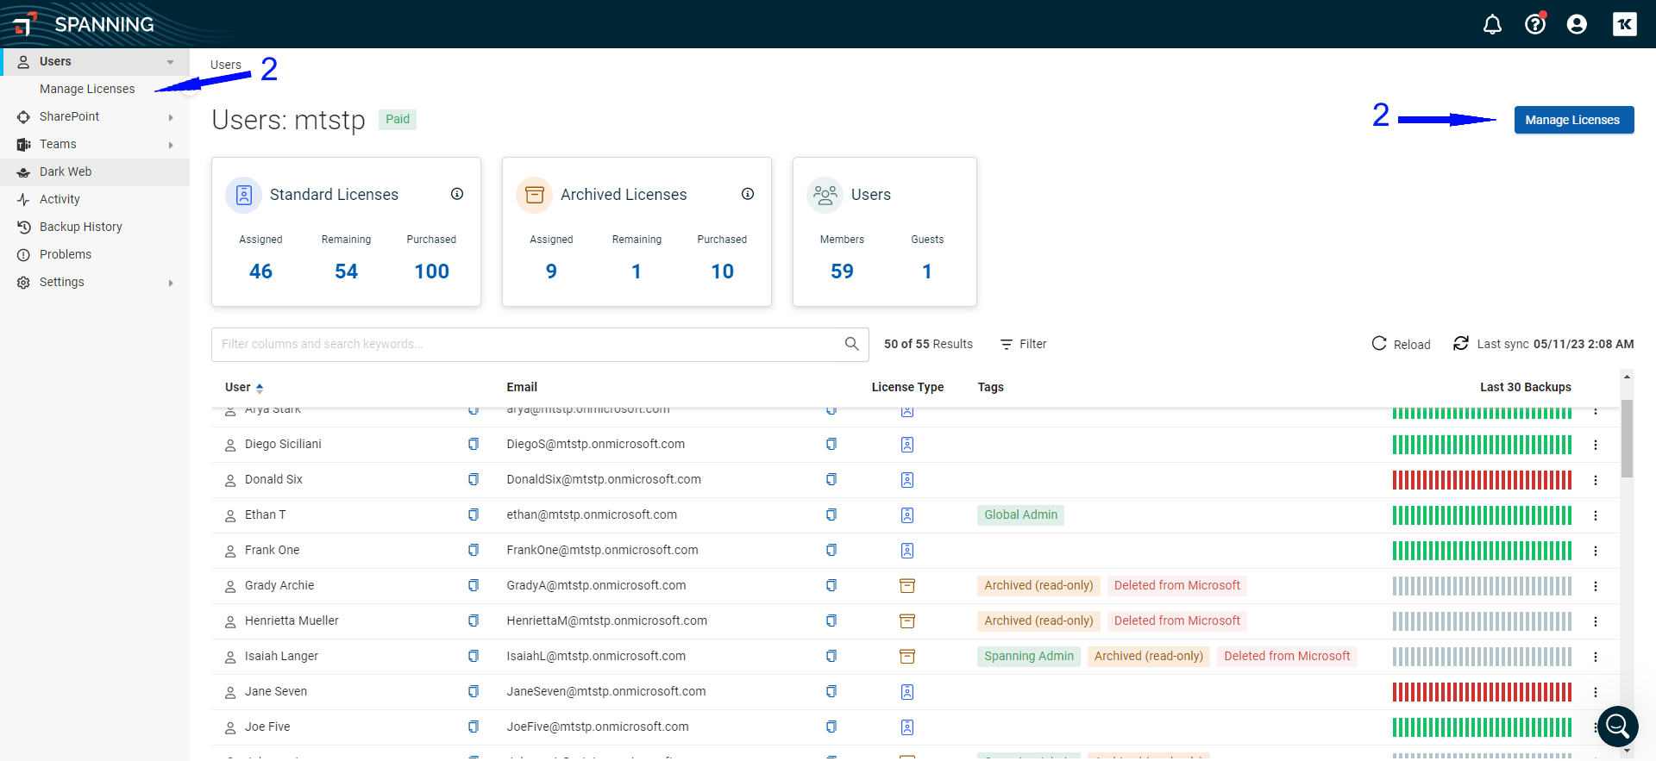This screenshot has height=761, width=1656.
Task: Open the actions menu for Jane Seven
Action: pos(1596,692)
